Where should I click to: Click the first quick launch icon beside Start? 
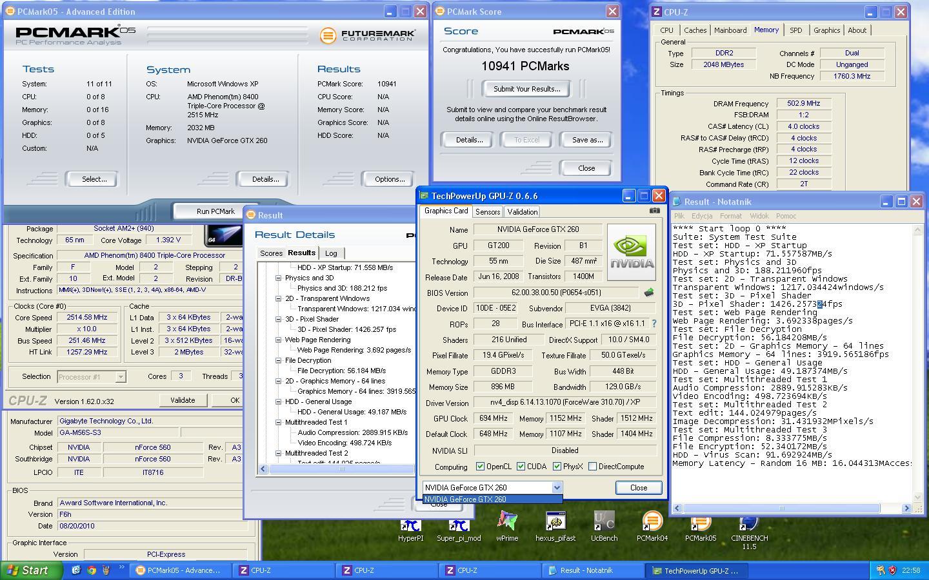pos(76,570)
